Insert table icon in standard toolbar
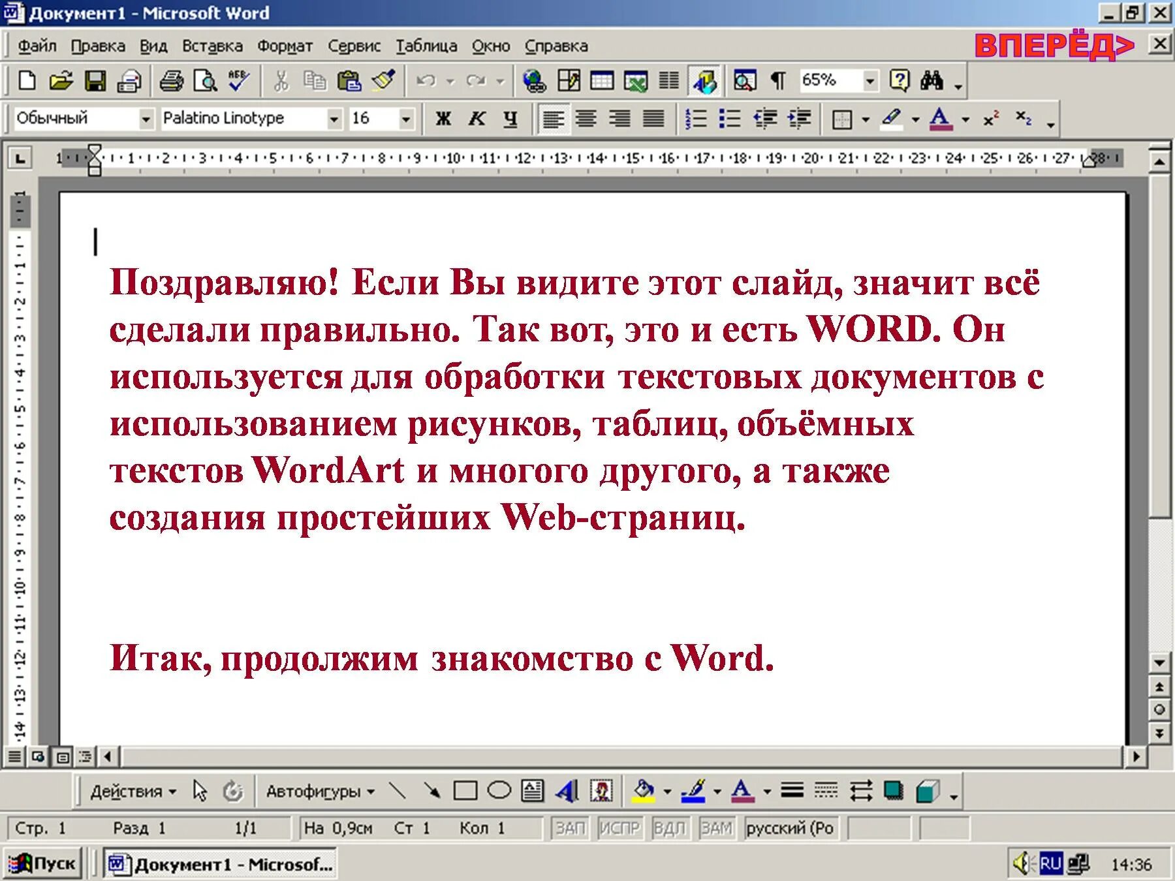The height and width of the screenshot is (881, 1175). (x=602, y=81)
